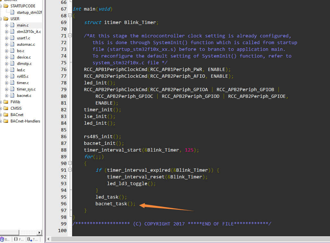330x243 pixels.
Task: Select the CMSIS group folder
Action: [16, 108]
